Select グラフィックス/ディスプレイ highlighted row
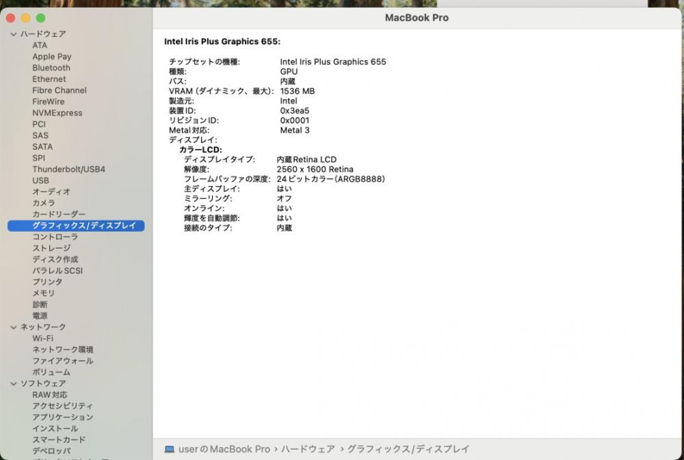 pos(76,226)
